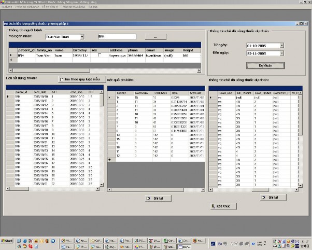The image size is (312, 250).
Task: Click the new-row asterisk in search results grid
Action: pyautogui.click(x=109, y=160)
